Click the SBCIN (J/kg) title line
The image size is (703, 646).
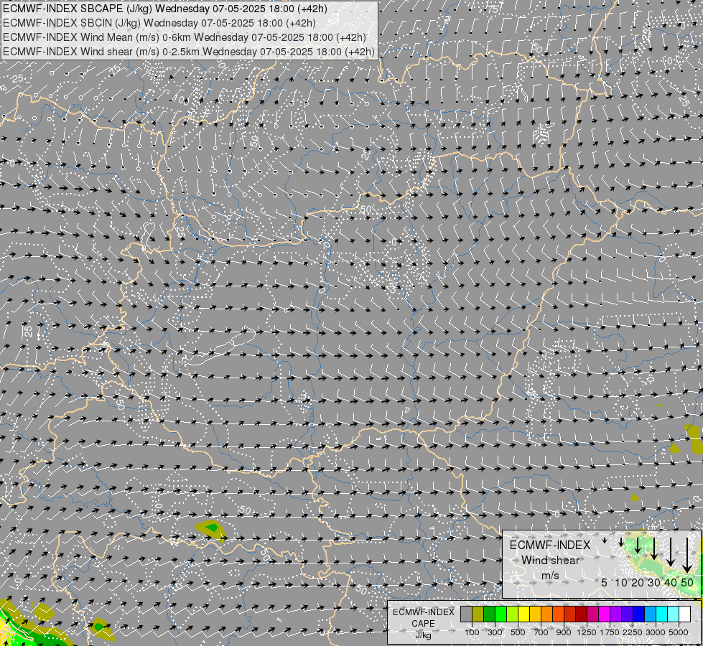pos(159,23)
